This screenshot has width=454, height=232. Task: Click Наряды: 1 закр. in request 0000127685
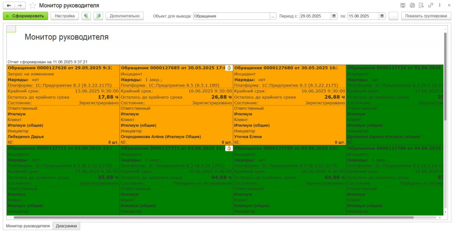pos(141,80)
